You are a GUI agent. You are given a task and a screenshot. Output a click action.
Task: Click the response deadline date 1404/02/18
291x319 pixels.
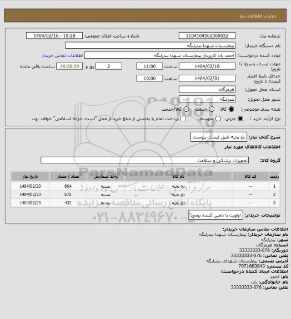(x=207, y=66)
